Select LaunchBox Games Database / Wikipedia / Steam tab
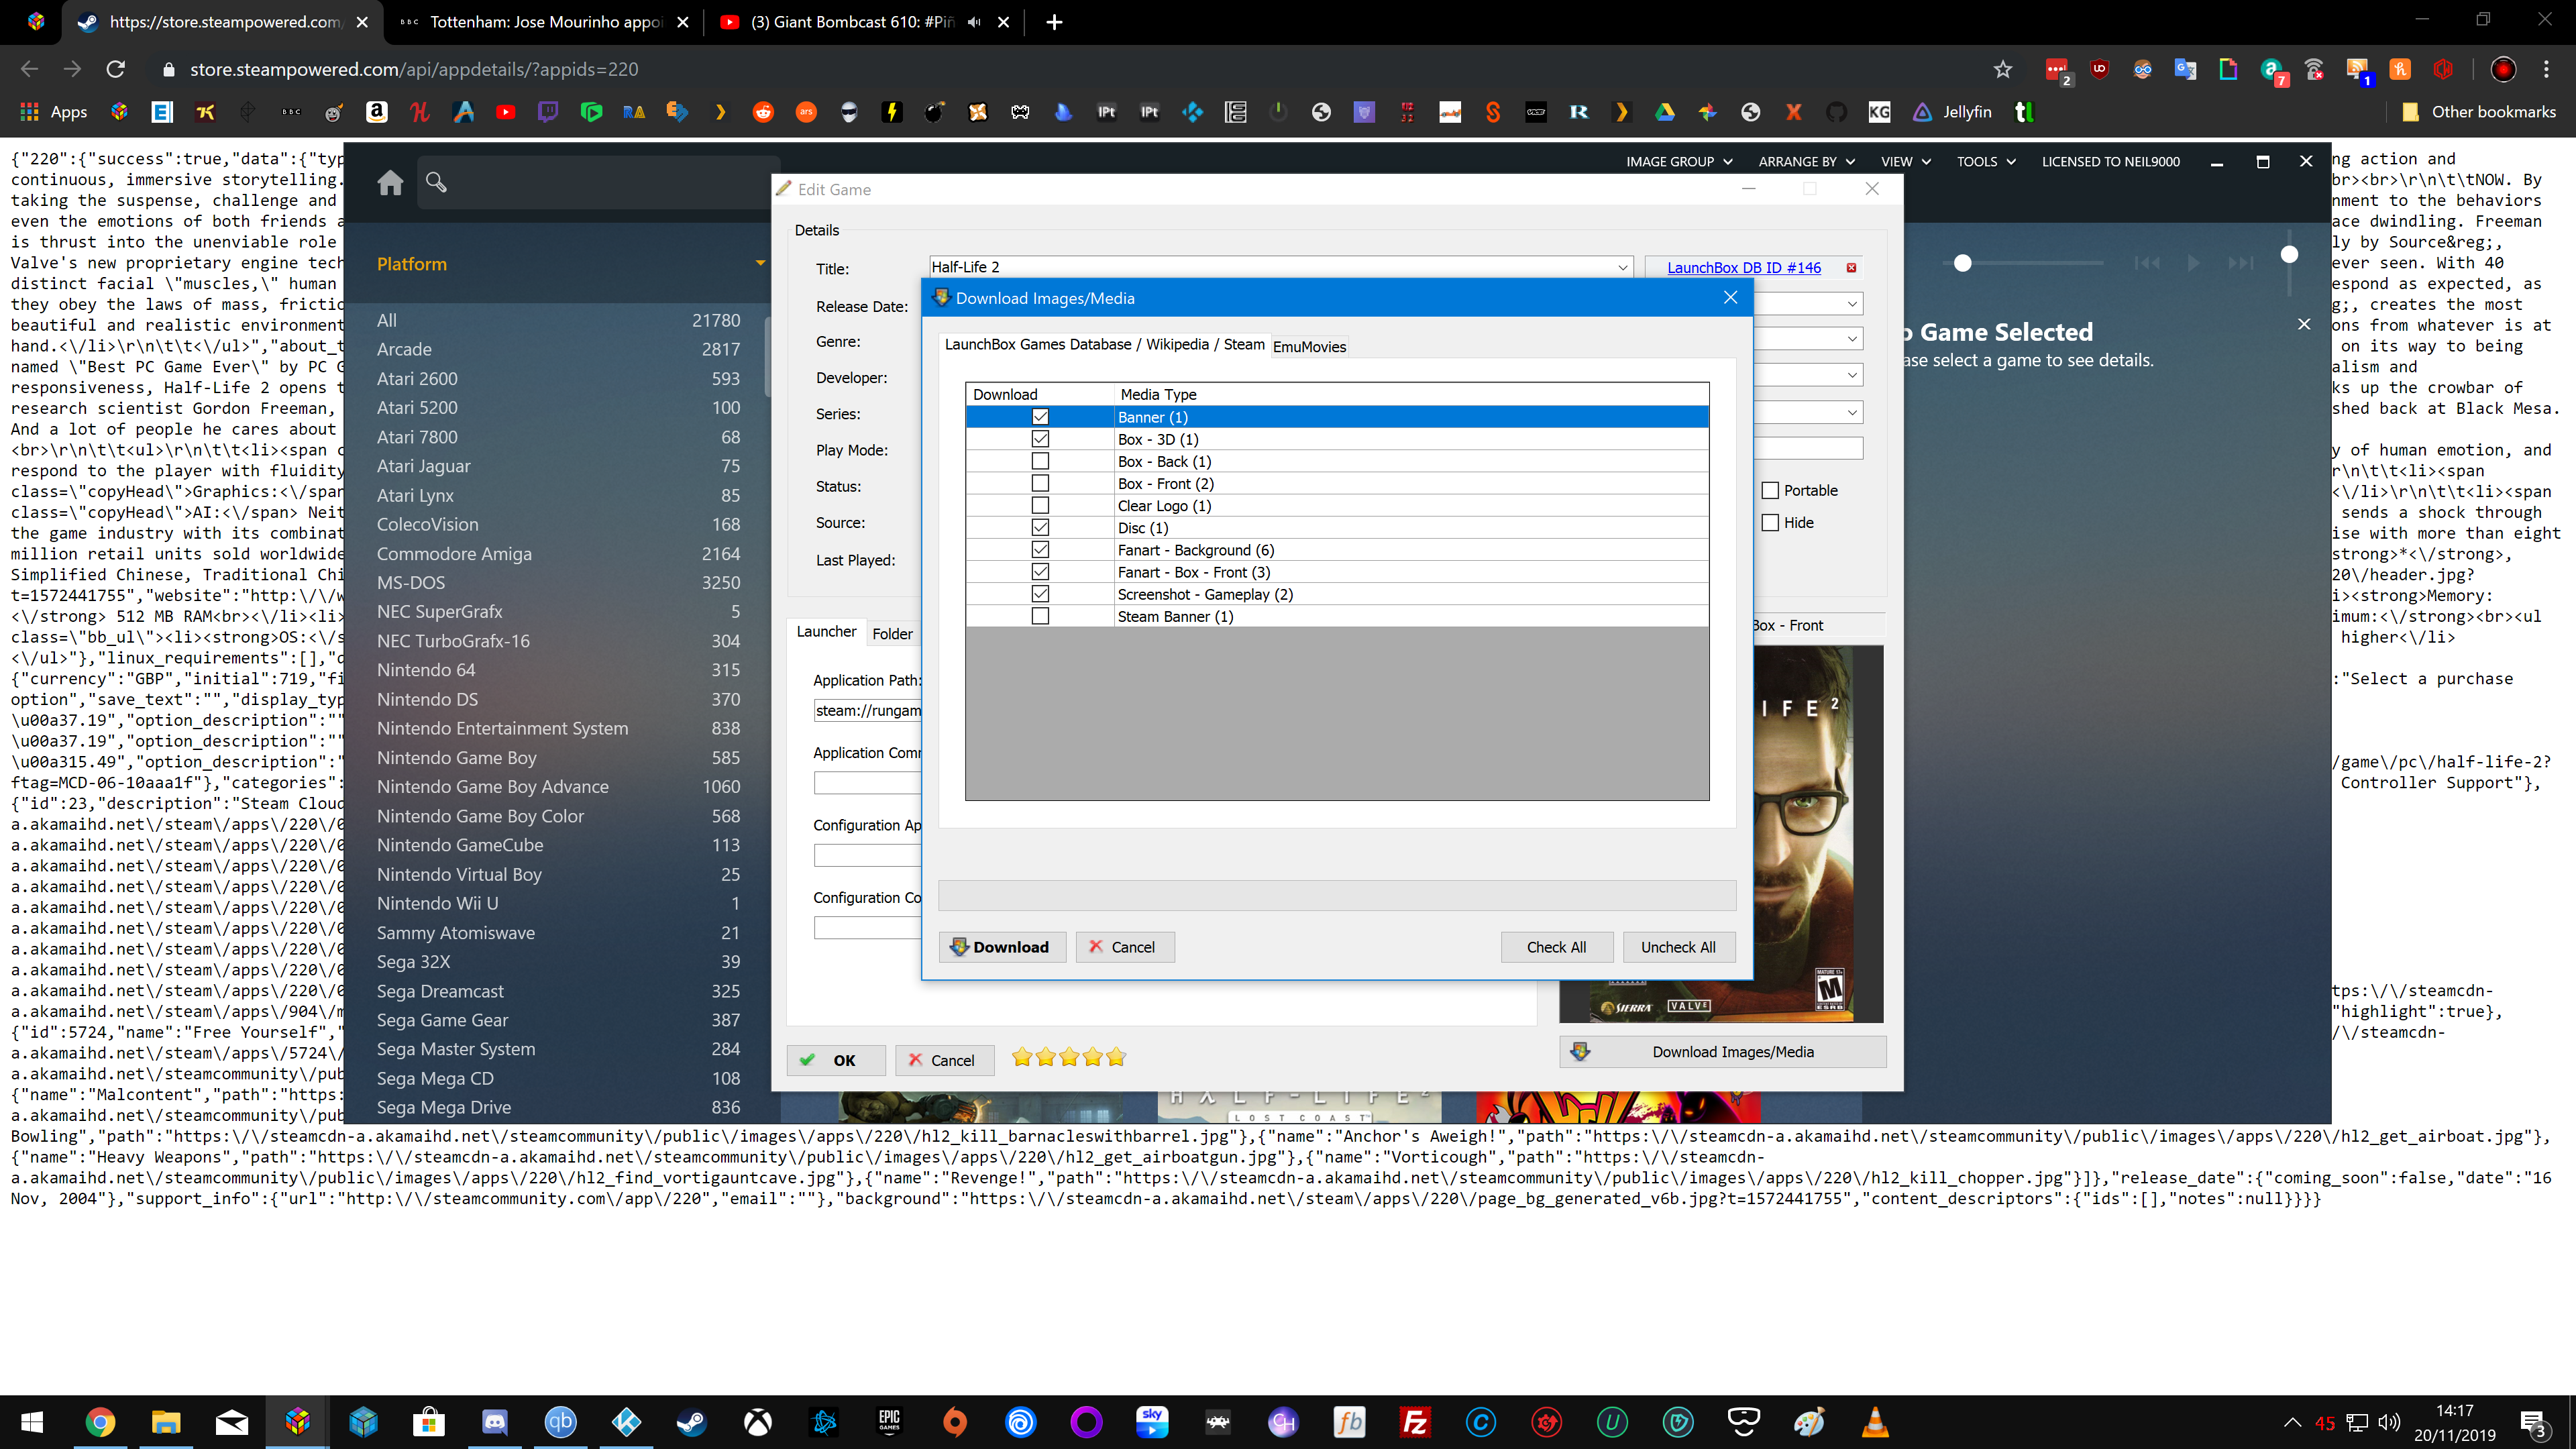The image size is (2576, 1449). pos(1104,344)
